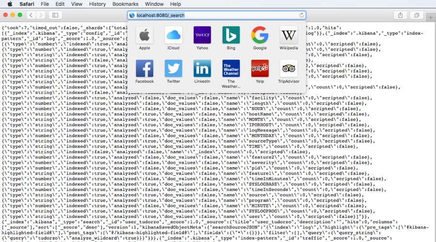Click the "feature1" field name in JSON
The height and width of the screenshot is (242, 436).
tap(261, 173)
